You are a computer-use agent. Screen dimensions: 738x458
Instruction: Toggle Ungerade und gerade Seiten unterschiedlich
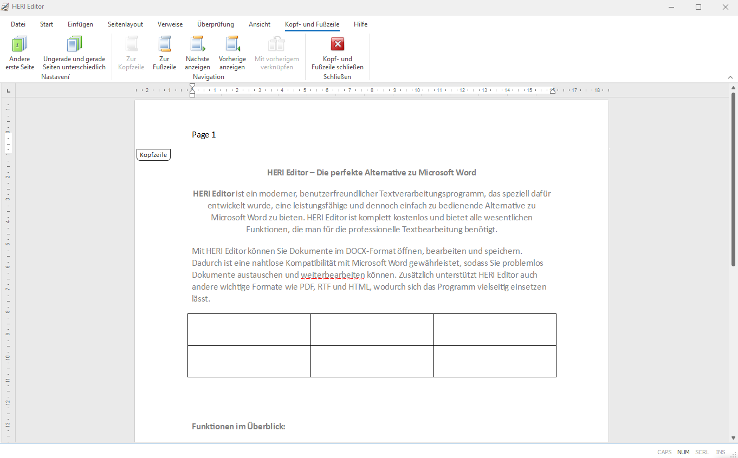74,53
